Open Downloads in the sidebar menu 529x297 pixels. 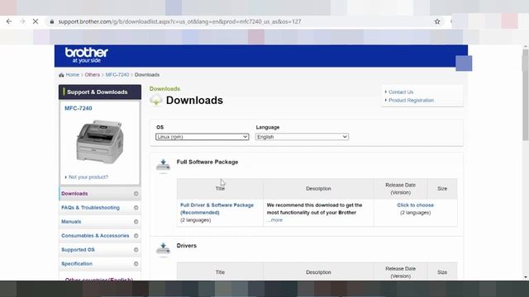pos(100,194)
